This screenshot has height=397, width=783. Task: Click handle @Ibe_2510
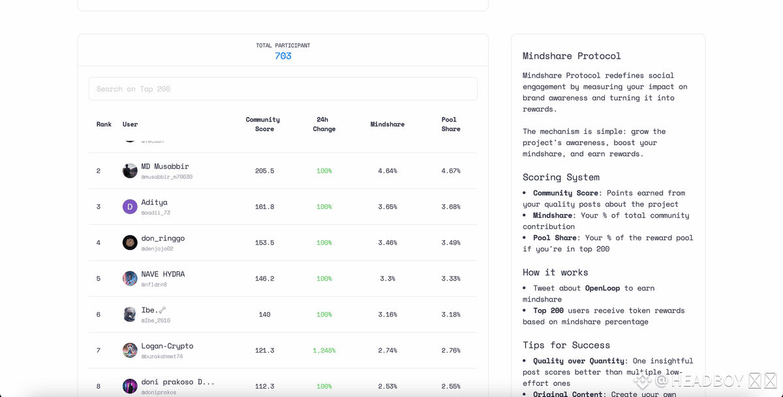155,321
